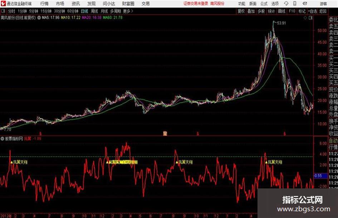Click the 7.70 low price label

coord(8,130)
